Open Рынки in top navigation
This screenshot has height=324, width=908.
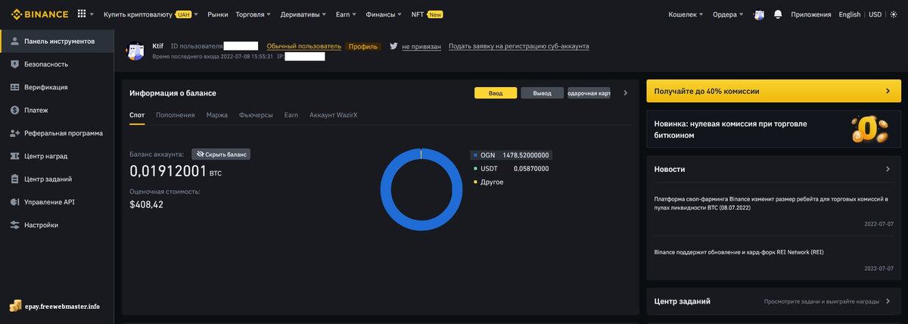coord(217,14)
